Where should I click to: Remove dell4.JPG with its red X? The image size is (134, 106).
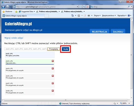tap(53, 68)
